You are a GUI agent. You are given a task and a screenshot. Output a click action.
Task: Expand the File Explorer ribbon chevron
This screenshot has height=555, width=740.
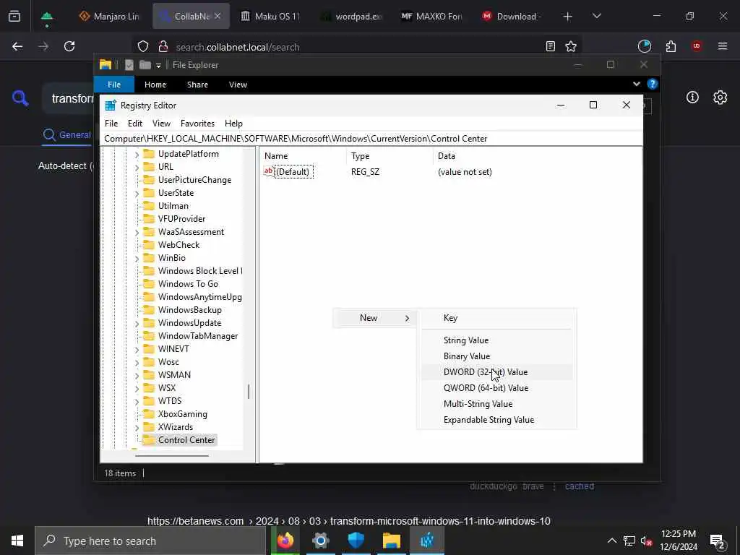(x=636, y=84)
